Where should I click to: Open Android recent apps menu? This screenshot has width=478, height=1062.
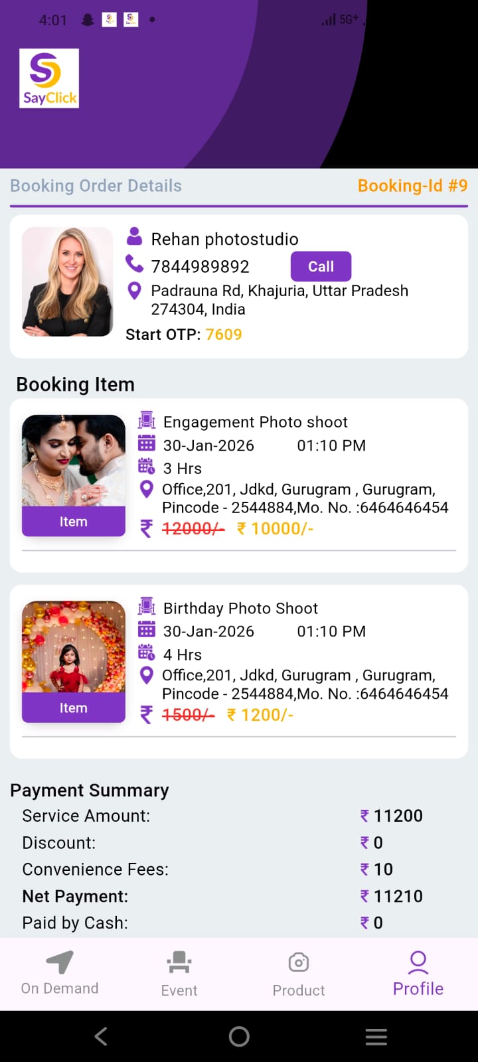pyautogui.click(x=376, y=1036)
